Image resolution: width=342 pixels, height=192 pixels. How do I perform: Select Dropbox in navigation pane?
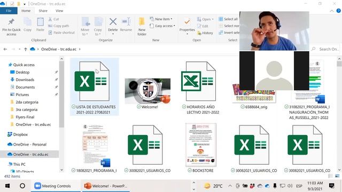click(x=20, y=134)
